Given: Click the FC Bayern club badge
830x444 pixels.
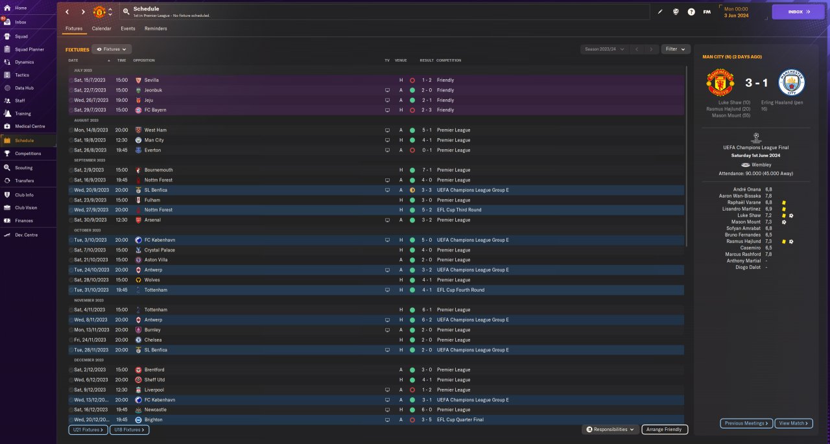Looking at the screenshot, I should pyautogui.click(x=138, y=110).
